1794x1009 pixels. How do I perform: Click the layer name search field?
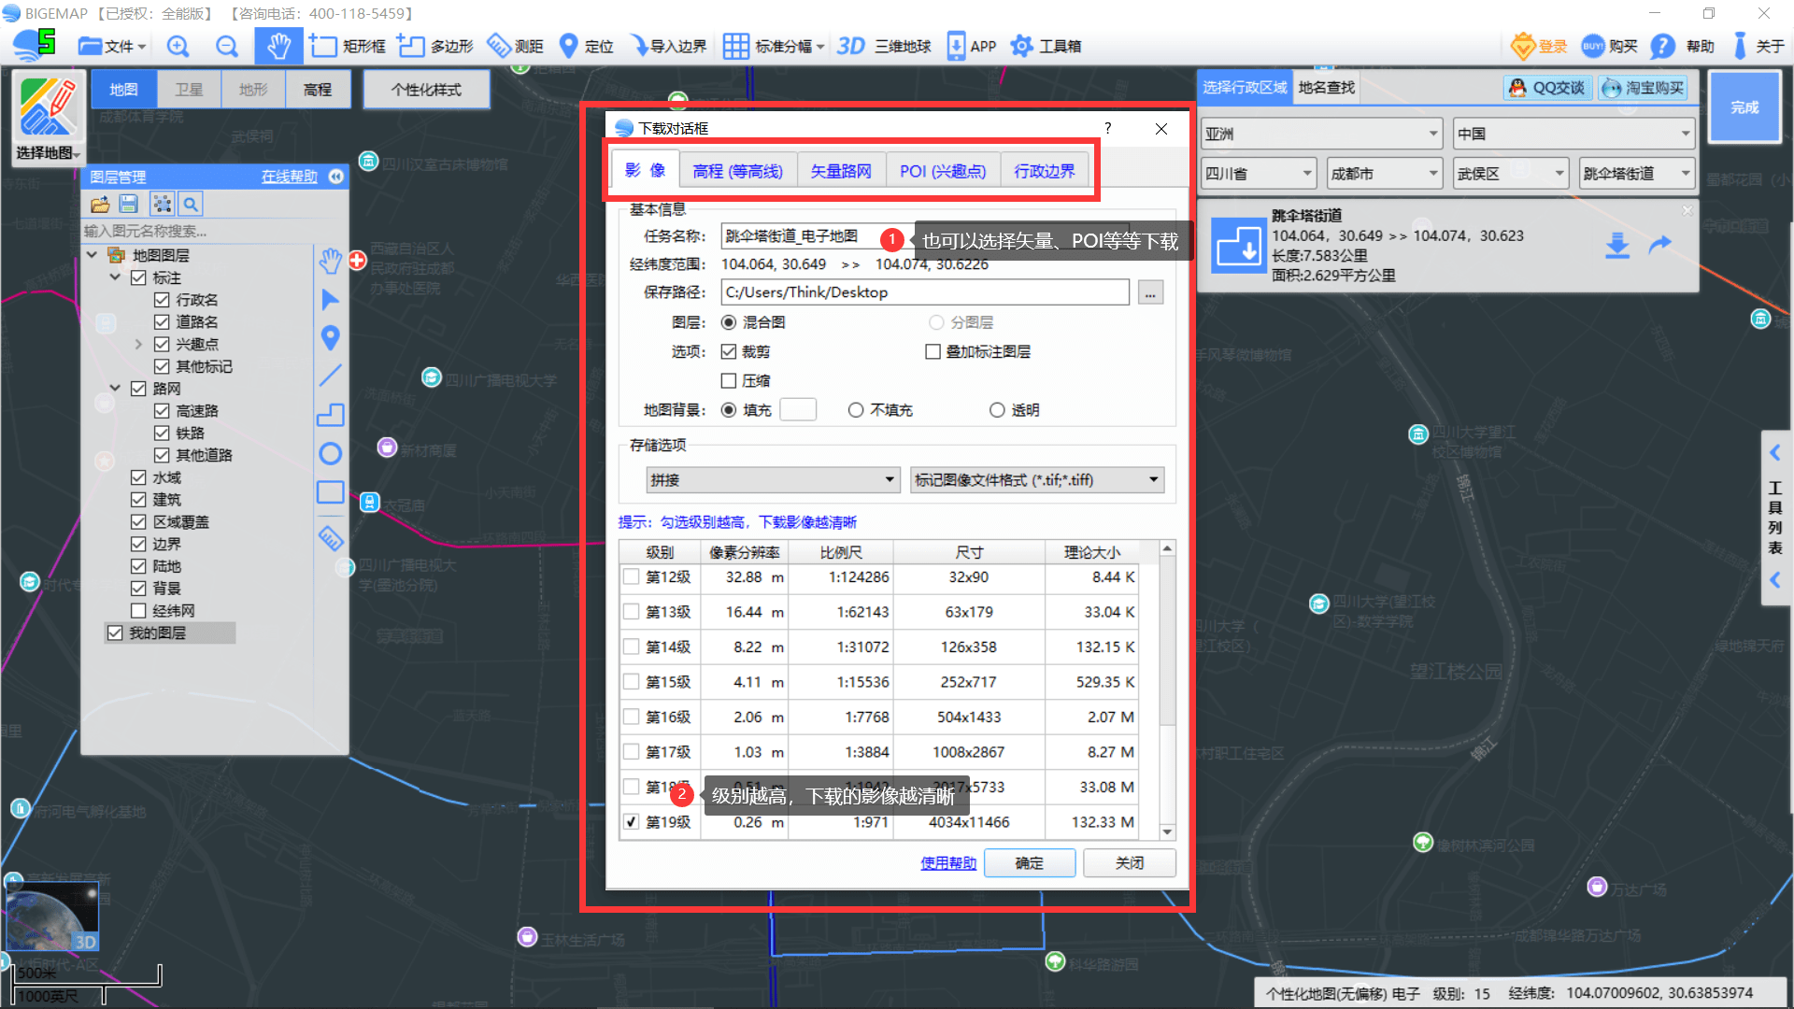click(196, 231)
